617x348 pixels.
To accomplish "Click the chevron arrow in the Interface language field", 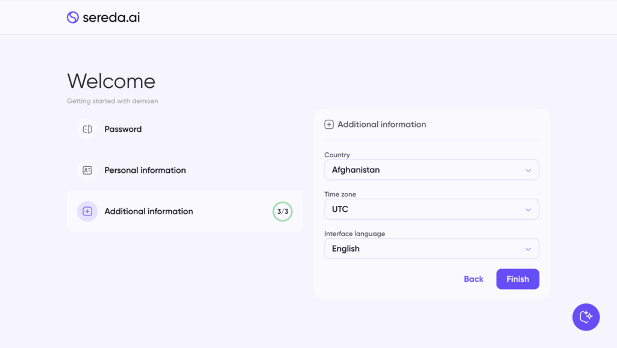I will click(x=528, y=249).
